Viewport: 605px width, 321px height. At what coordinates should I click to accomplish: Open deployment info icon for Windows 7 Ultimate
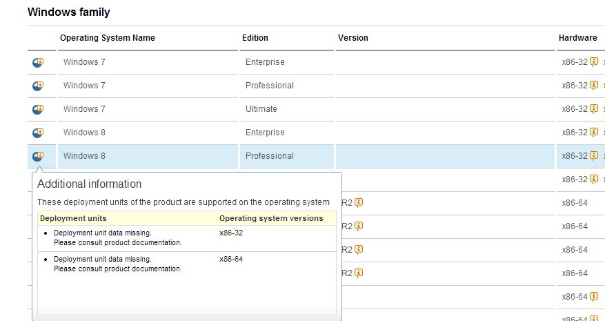point(38,109)
